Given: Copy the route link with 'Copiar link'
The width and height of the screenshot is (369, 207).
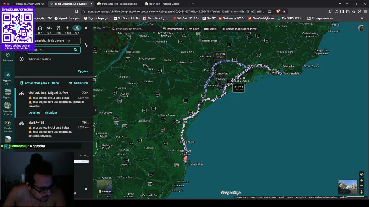Looking at the screenshot, I should pos(78,83).
